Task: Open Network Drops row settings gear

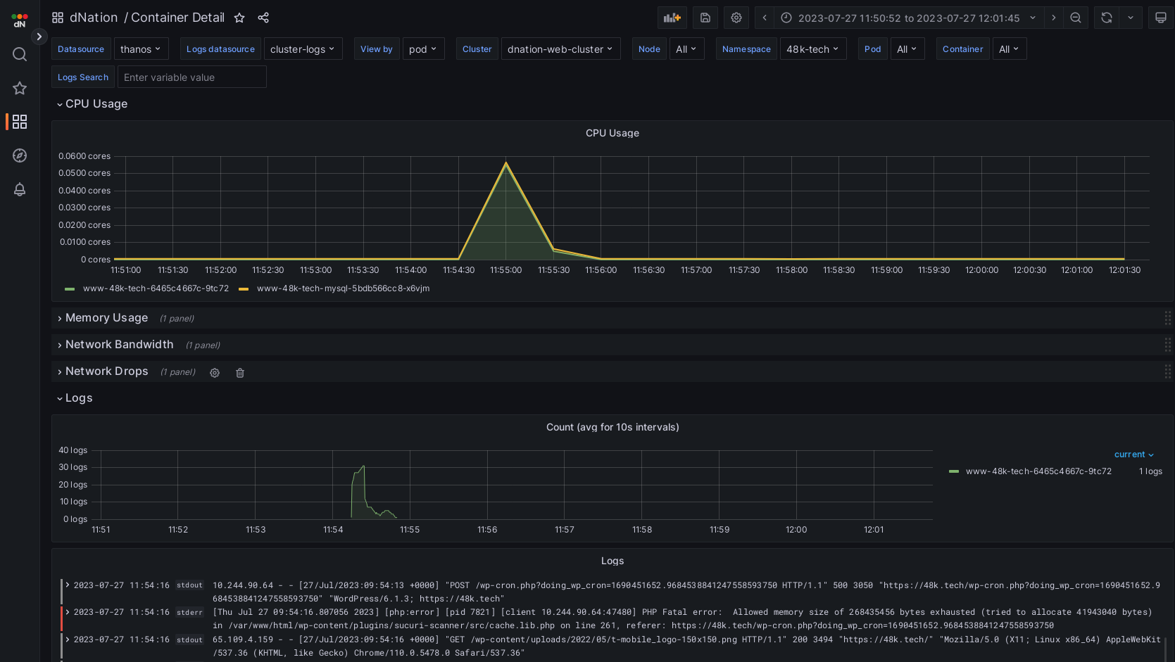Action: [x=215, y=373]
